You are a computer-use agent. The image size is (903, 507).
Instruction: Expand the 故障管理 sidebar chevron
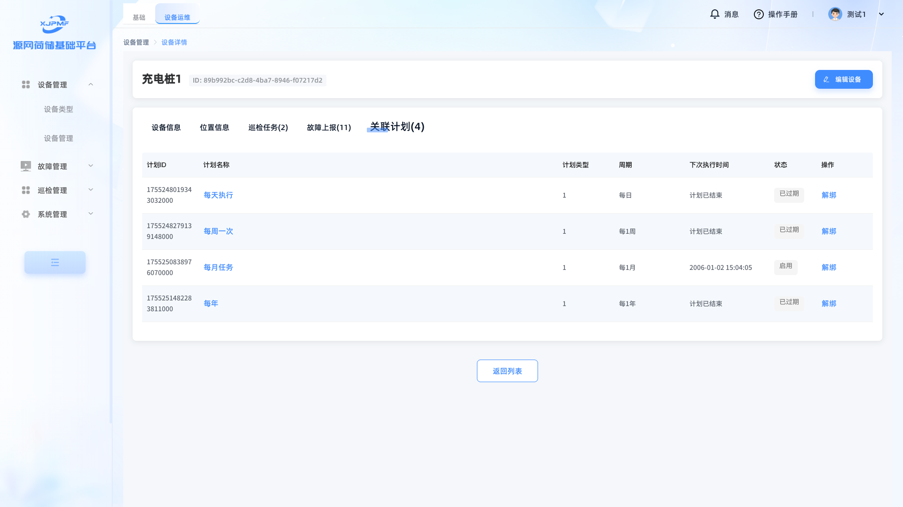pos(91,166)
